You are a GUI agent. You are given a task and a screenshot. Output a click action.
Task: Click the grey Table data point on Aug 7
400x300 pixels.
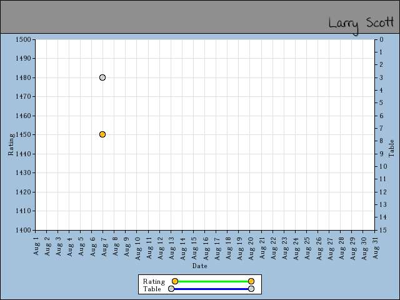(102, 77)
